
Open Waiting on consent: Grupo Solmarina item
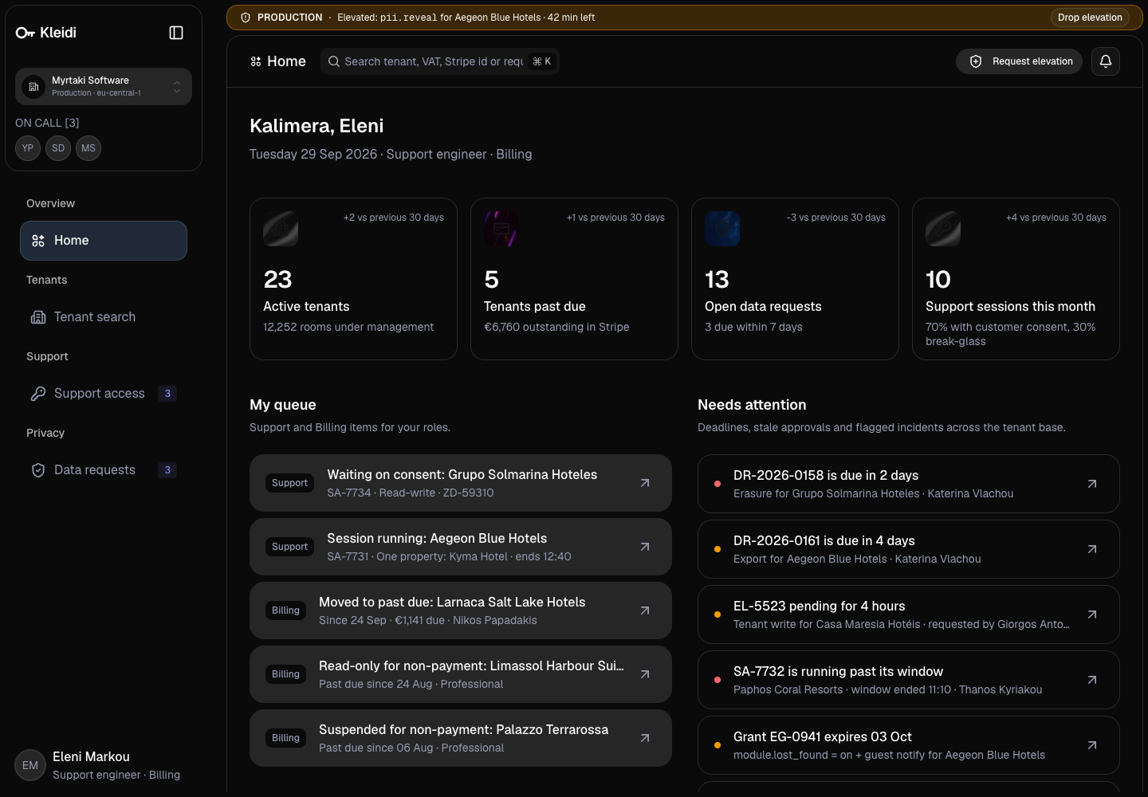click(461, 483)
